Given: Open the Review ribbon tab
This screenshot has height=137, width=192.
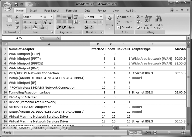Looking at the screenshot, I should click(102, 11).
